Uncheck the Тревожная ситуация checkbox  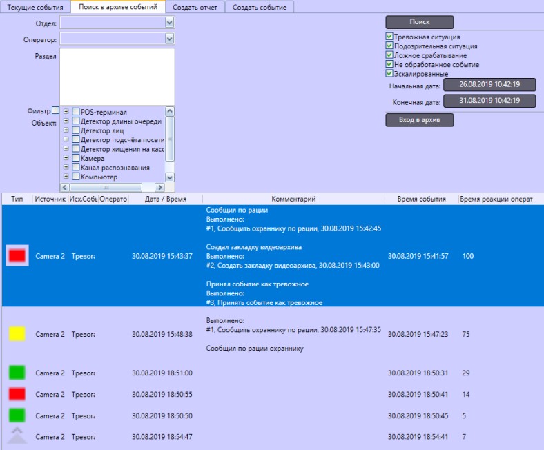point(389,37)
